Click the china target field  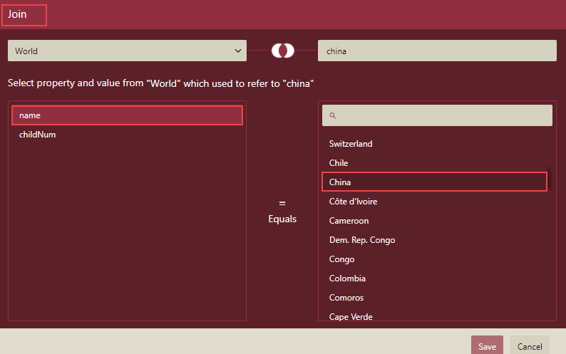point(437,51)
